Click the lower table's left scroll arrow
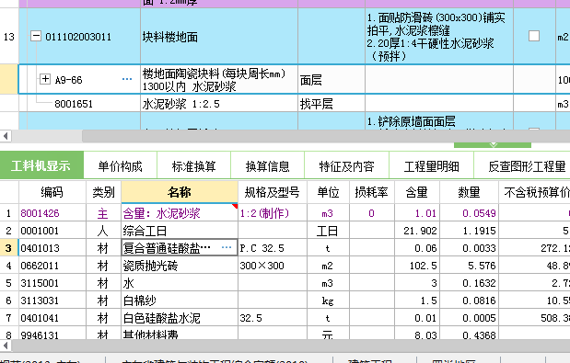Viewport: 570px width, 363px height. [x=6, y=346]
